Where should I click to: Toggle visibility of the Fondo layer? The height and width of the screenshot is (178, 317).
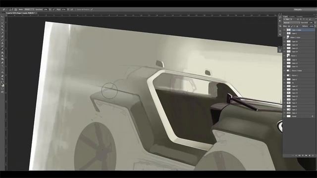point(284,116)
